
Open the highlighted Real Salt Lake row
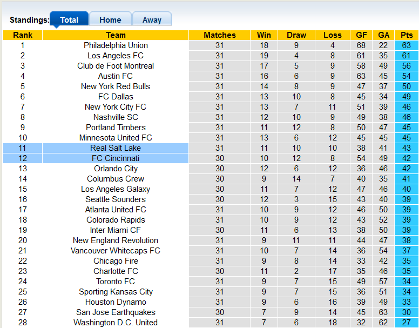pyautogui.click(x=116, y=148)
